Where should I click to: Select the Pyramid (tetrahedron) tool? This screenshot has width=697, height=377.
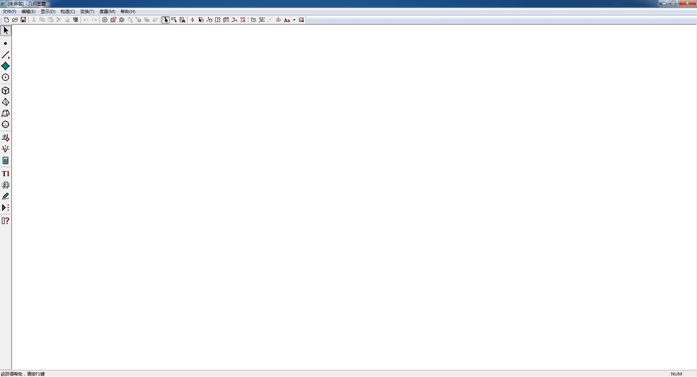click(5, 102)
